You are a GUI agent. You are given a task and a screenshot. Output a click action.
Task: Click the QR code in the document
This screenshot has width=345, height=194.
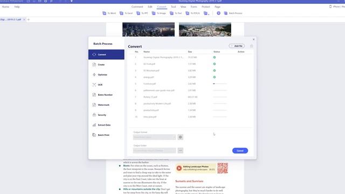click(x=223, y=168)
